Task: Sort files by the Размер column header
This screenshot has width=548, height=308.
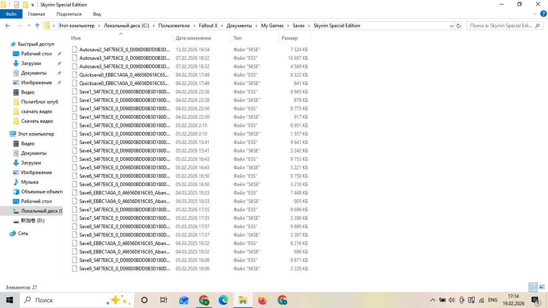Action: click(295, 38)
